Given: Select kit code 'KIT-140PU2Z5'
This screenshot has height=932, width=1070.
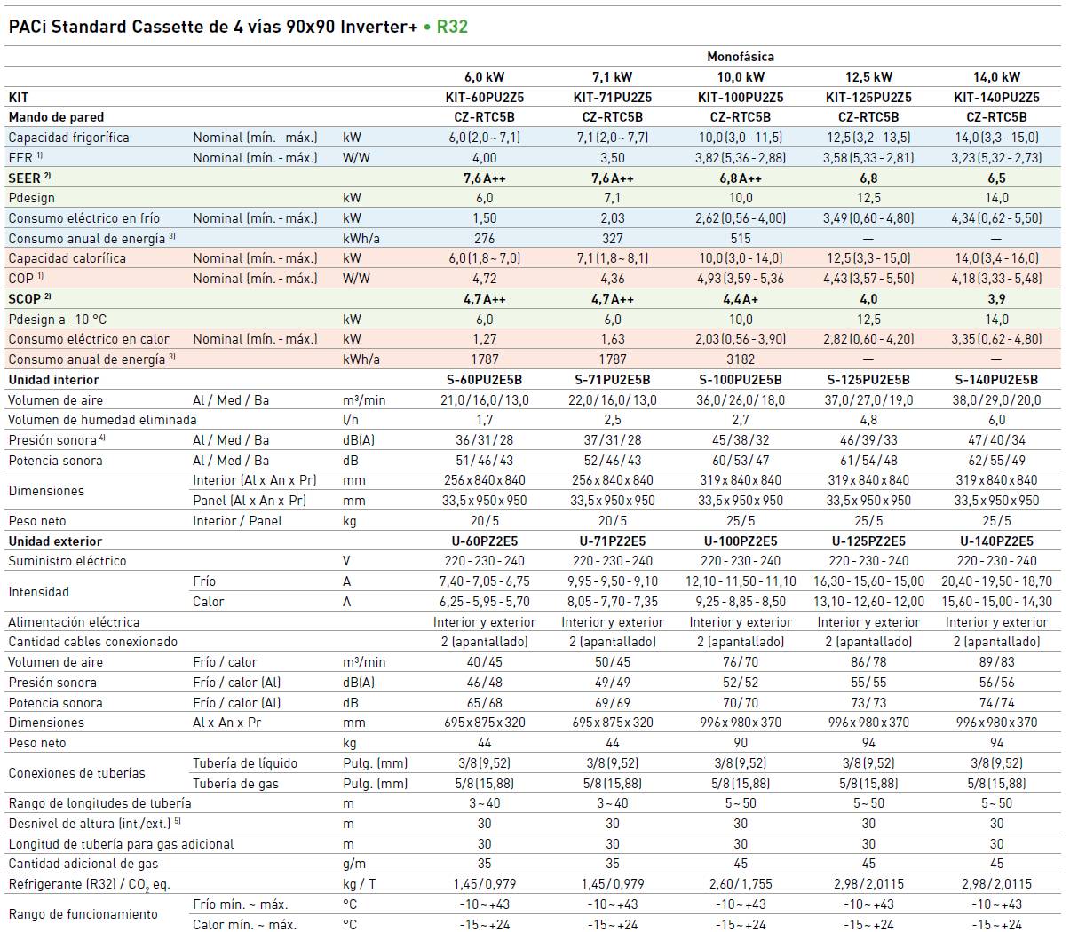Looking at the screenshot, I should click(996, 98).
